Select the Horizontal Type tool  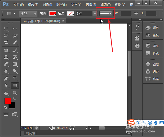coord(15,79)
